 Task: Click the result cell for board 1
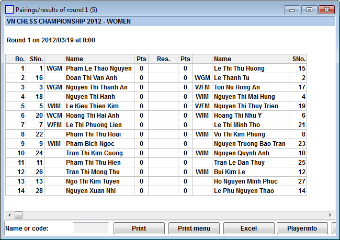tap(163, 68)
